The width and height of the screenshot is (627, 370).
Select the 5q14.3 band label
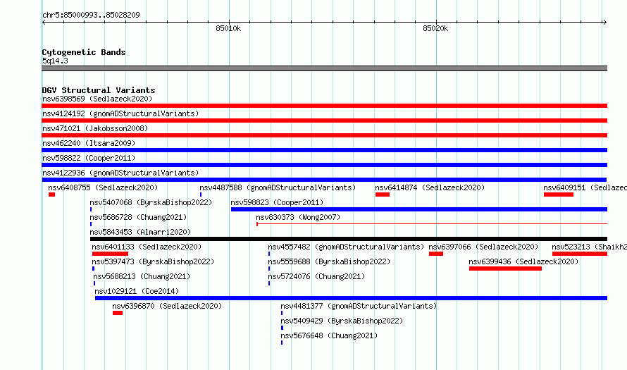coord(55,61)
